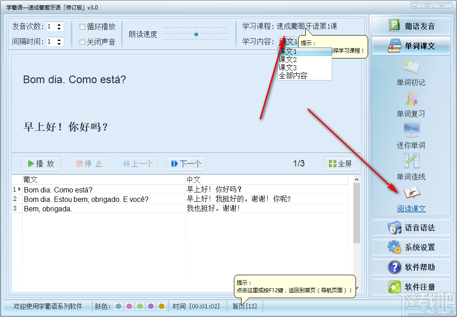Viewport: 457px width, 317px height.
Task: Increase 间隔时间 with the up arrow
Action: tap(59, 40)
